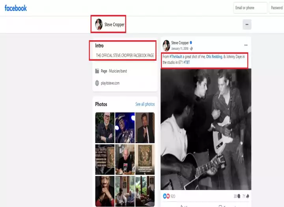Click the See all photos link
Image resolution: width=284 pixels, height=207 pixels.
point(145,104)
